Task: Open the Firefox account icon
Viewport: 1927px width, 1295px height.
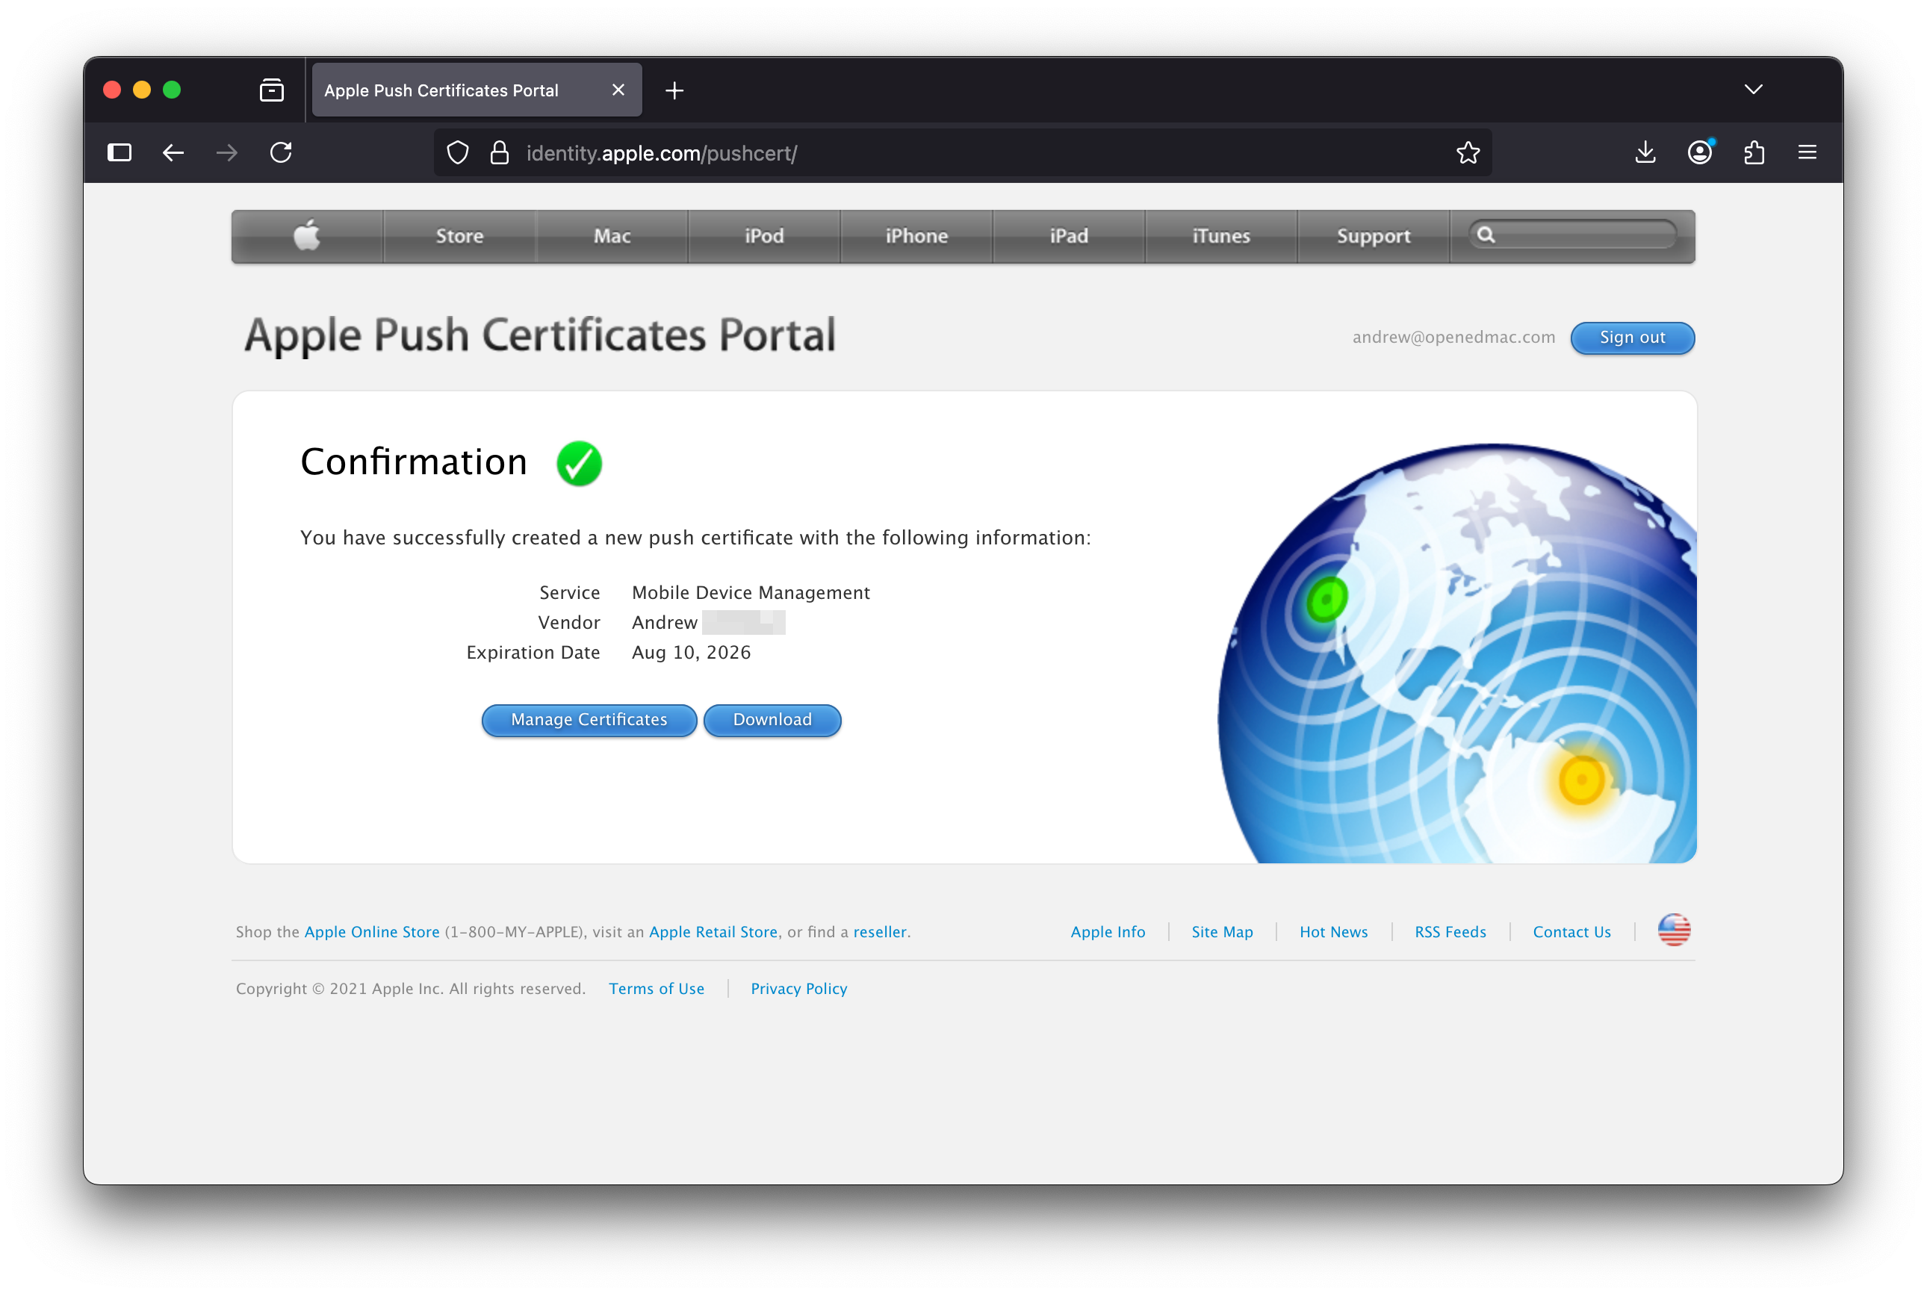Action: 1699,153
